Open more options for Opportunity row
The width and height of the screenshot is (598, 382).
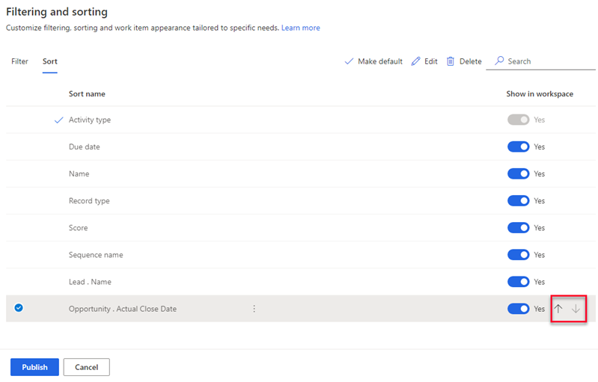click(x=254, y=309)
